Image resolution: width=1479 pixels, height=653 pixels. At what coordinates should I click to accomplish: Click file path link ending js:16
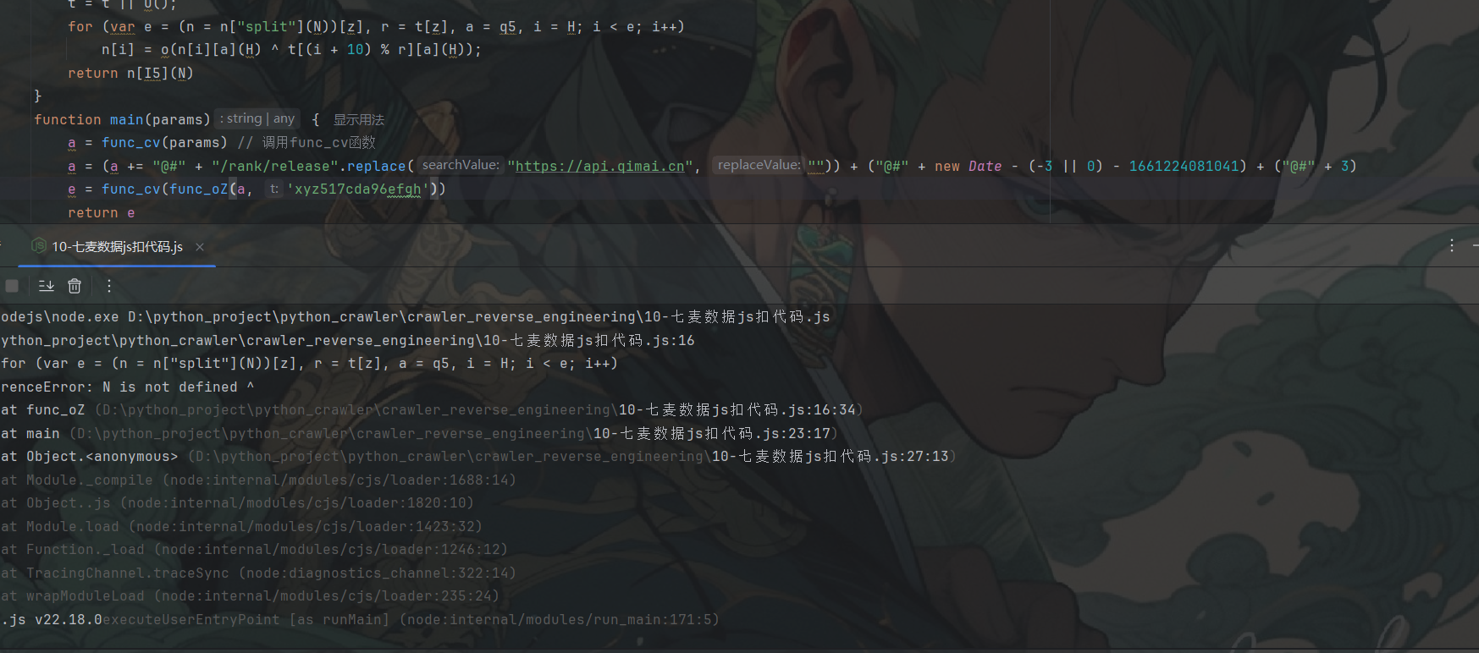point(347,340)
